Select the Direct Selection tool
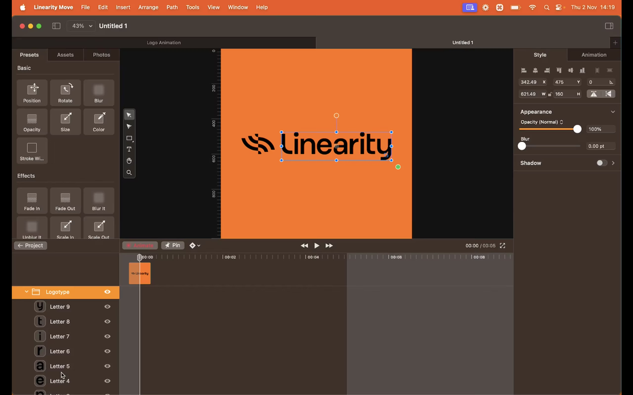 click(129, 126)
